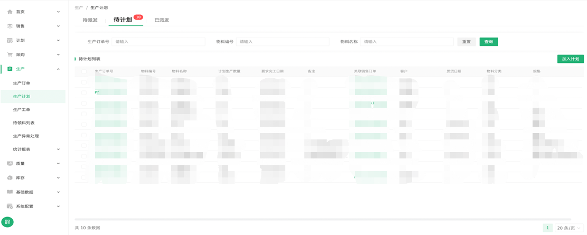587x235 pixels.
Task: Click the Sales layers icon
Action: pos(10,26)
